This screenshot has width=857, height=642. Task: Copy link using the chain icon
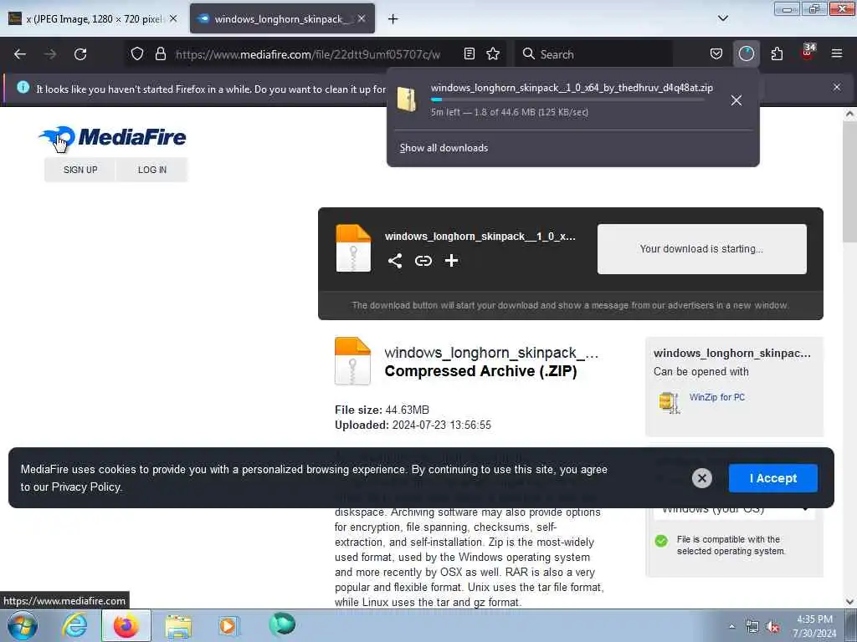tap(423, 261)
